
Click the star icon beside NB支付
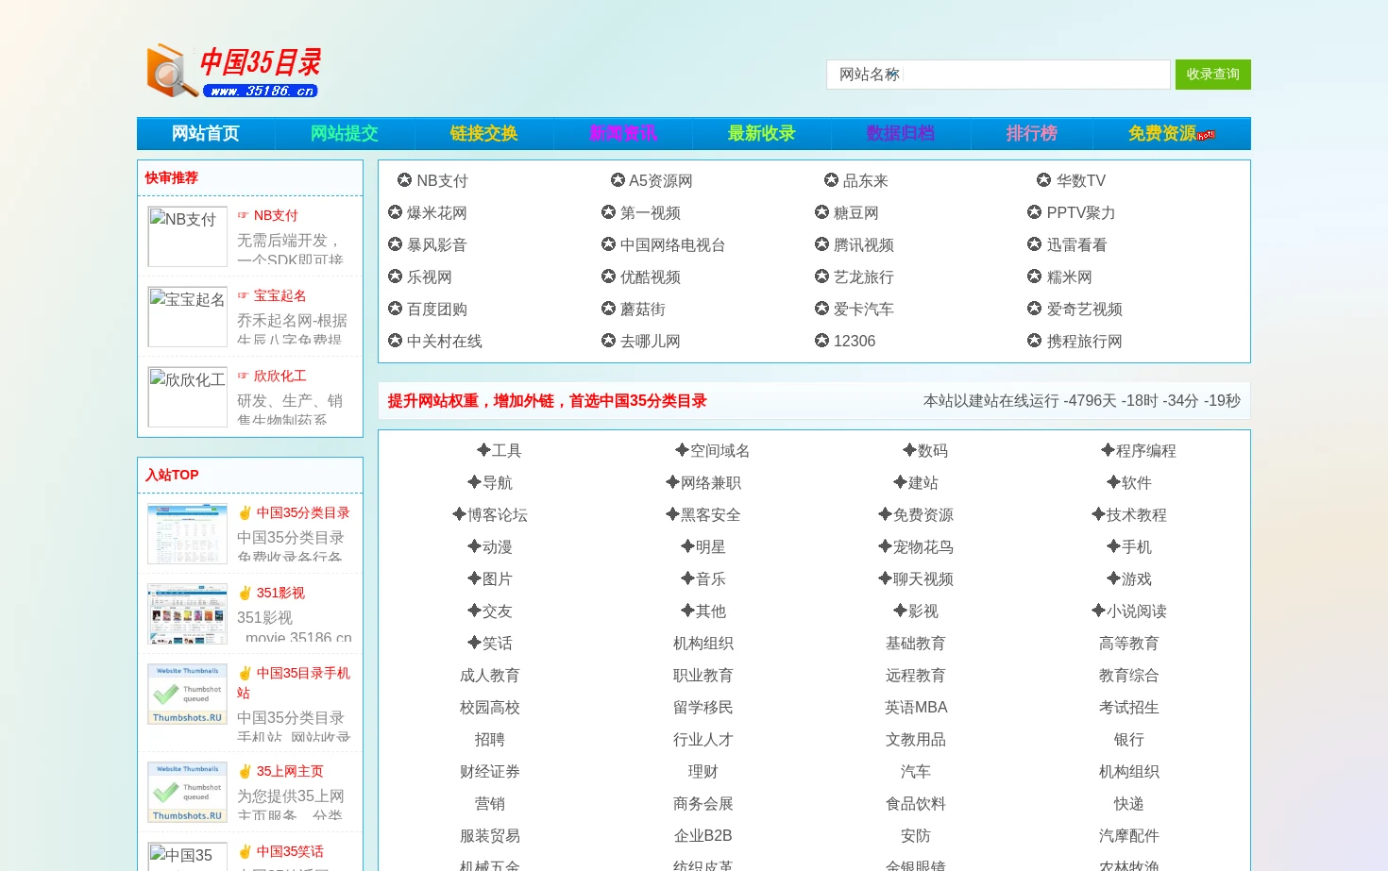click(x=404, y=179)
